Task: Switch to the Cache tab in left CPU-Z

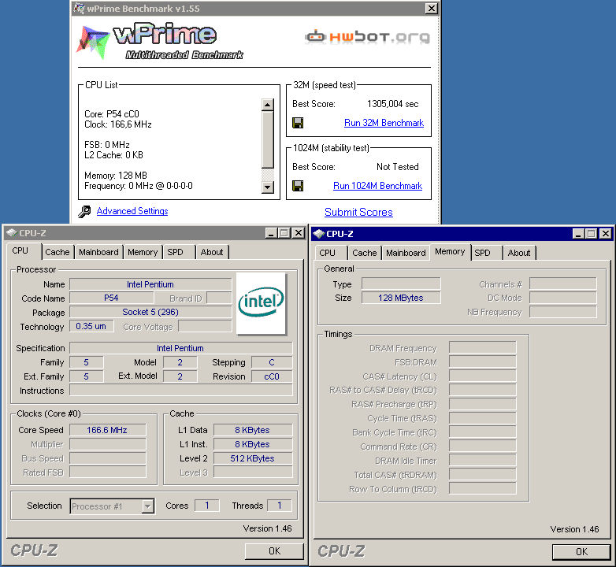Action: point(58,252)
